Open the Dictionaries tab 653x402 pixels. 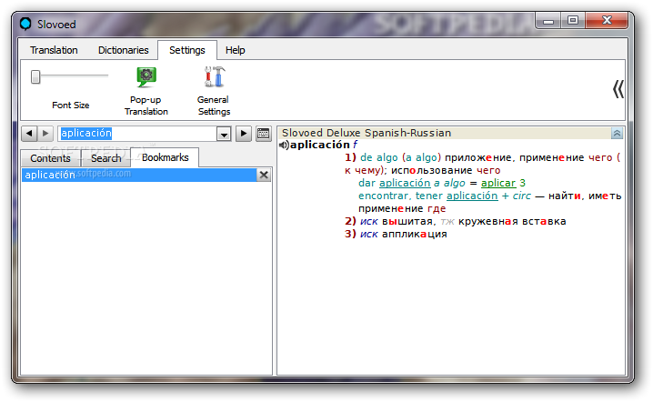point(124,50)
